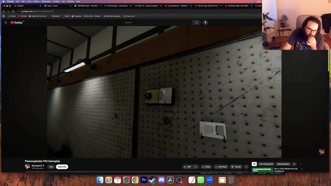The image size is (331, 186).
Task: Launch DaVinci Resolve from the dock
Action: 170,180
